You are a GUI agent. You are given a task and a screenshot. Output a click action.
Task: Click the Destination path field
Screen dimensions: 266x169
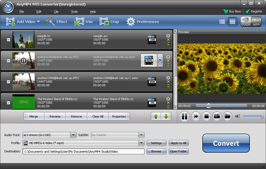click(83, 151)
